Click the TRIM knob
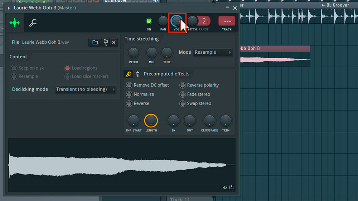Image resolution: width=358 pixels, height=201 pixels. click(226, 121)
